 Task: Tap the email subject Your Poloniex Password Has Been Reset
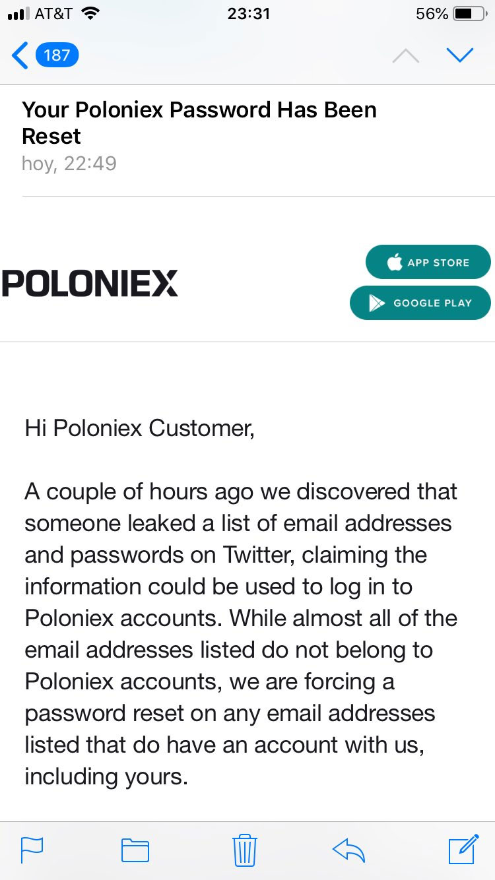tap(199, 123)
